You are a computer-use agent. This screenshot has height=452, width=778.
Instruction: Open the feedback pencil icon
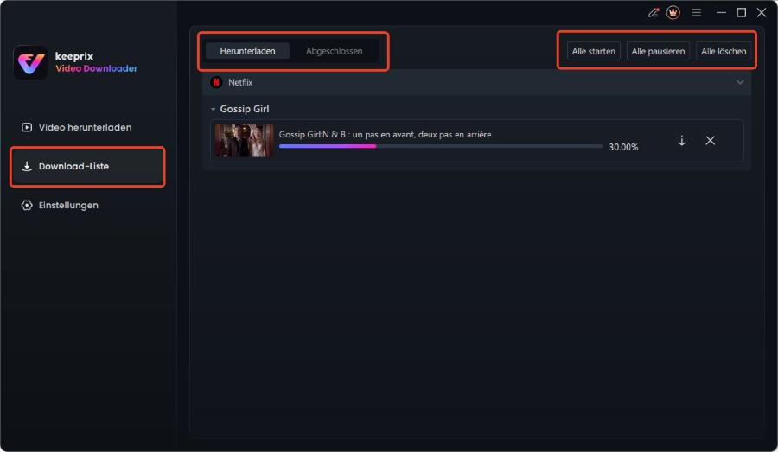click(x=654, y=13)
